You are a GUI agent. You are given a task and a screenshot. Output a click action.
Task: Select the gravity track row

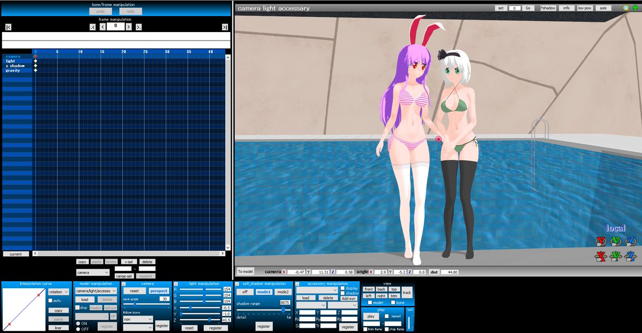tap(17, 71)
